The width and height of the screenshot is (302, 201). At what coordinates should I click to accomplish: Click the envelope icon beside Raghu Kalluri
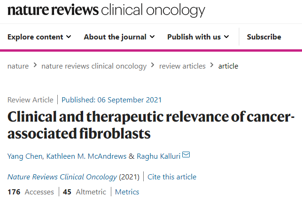(186, 155)
